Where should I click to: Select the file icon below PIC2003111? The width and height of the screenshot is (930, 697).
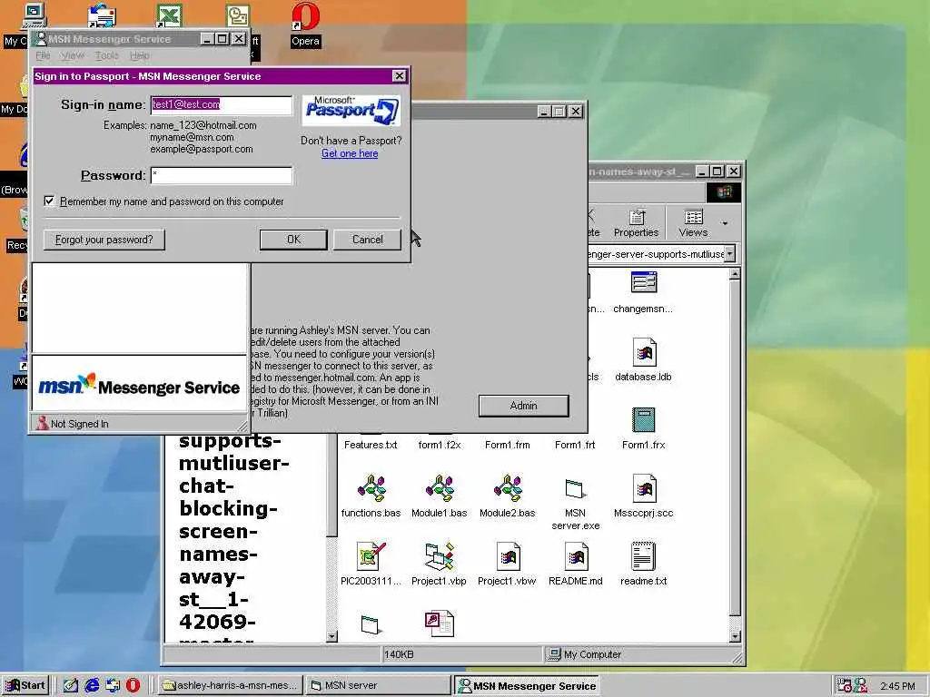[x=371, y=624]
